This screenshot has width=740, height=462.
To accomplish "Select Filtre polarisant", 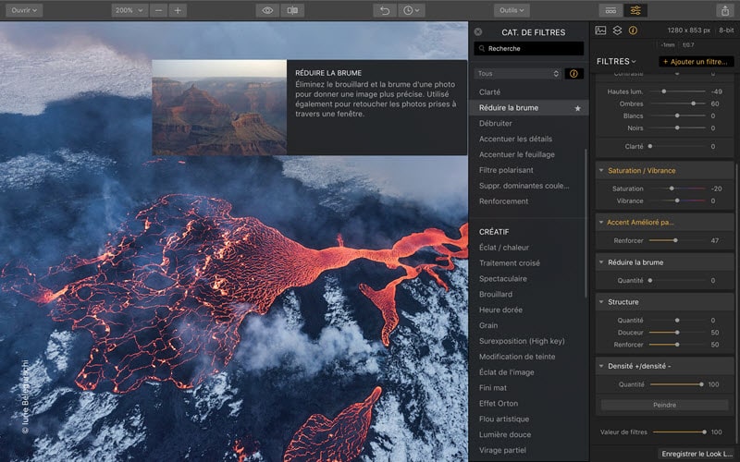I will tap(506, 170).
